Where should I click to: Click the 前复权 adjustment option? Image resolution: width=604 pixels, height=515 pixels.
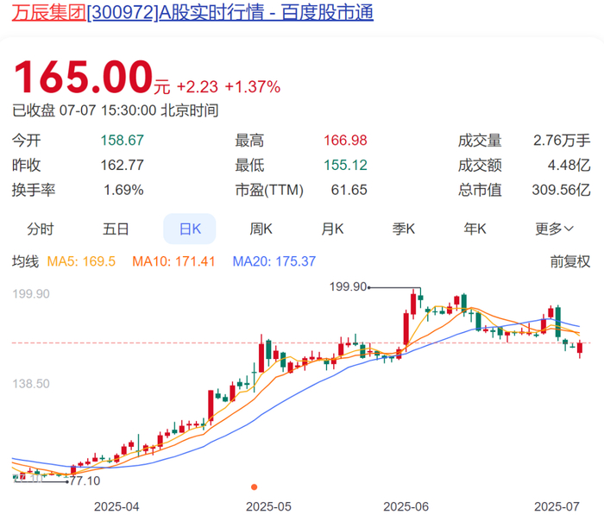coord(570,261)
